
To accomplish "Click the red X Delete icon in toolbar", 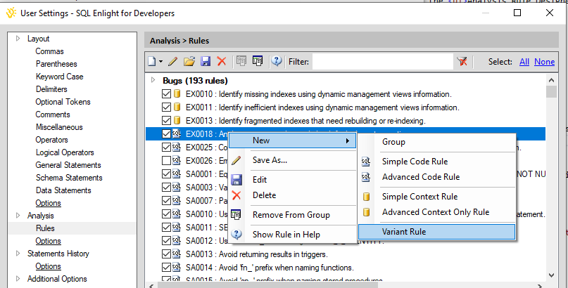I will (x=222, y=61).
